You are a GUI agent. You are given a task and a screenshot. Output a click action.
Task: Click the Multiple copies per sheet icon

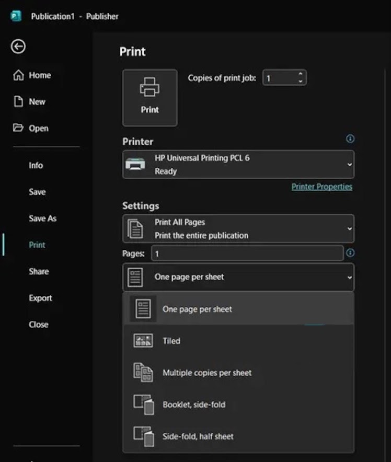(143, 373)
